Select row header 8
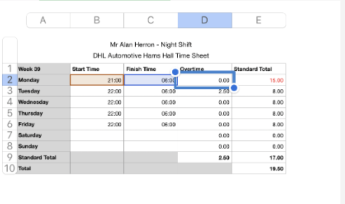This screenshot has height=204, width=345. coord(9,146)
